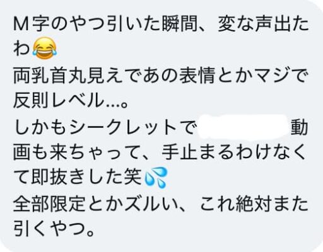Click the phrase 変な声

(x=245, y=24)
